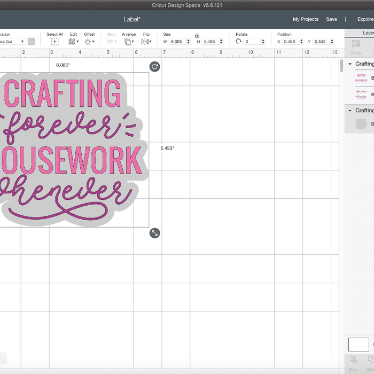Open the Arrange dropdown arrow
The image size is (374, 374).
point(133,42)
